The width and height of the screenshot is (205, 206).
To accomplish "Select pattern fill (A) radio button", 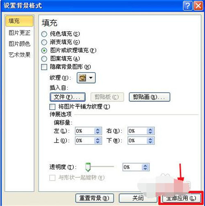I will 44,59.
